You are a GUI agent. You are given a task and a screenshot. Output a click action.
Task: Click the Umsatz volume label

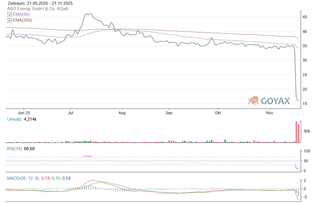point(15,119)
